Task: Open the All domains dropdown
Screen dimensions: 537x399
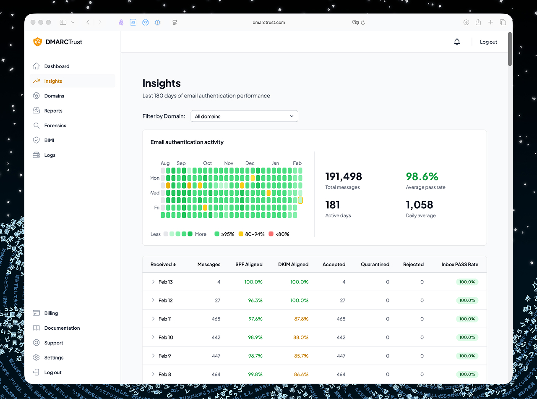Action: (x=244, y=116)
